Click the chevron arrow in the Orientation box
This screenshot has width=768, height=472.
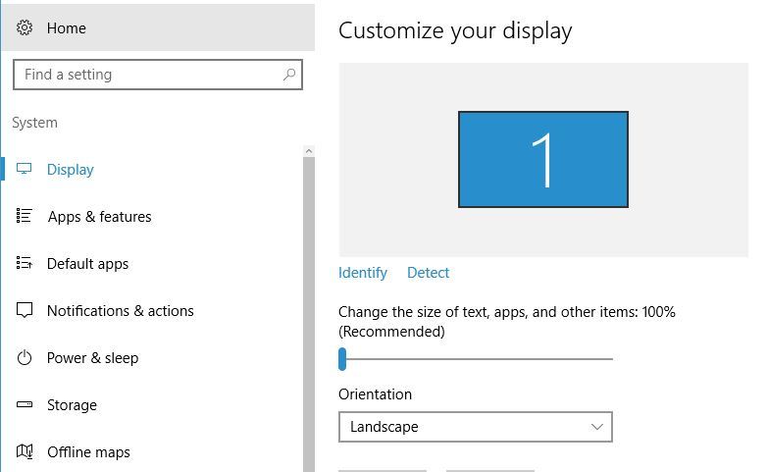[596, 427]
